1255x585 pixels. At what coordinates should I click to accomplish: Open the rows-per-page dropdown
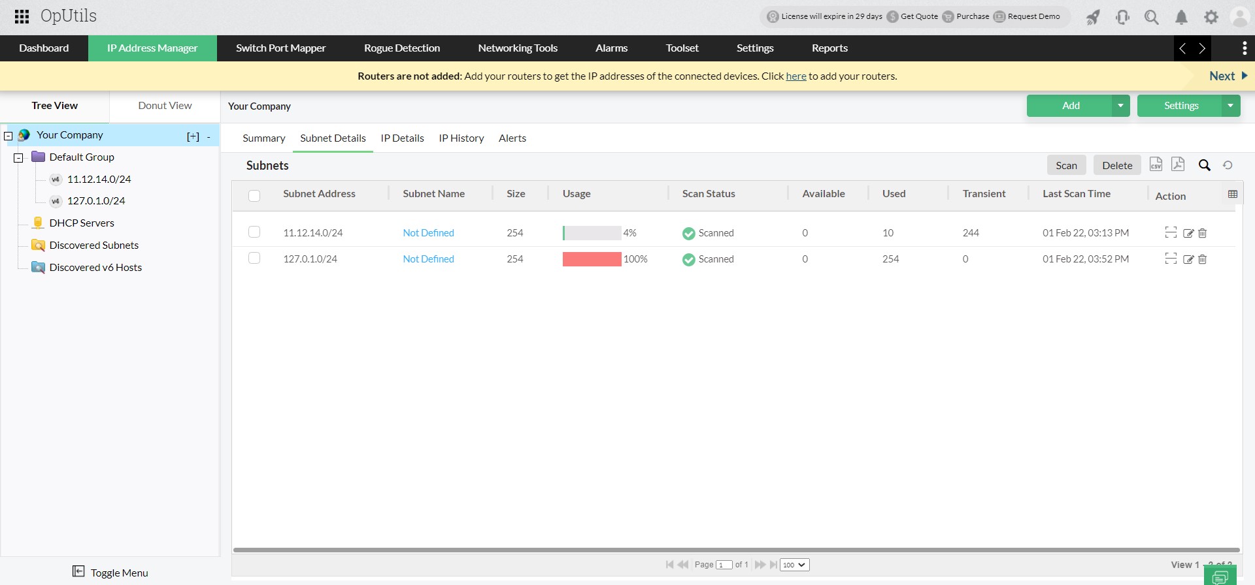point(795,565)
